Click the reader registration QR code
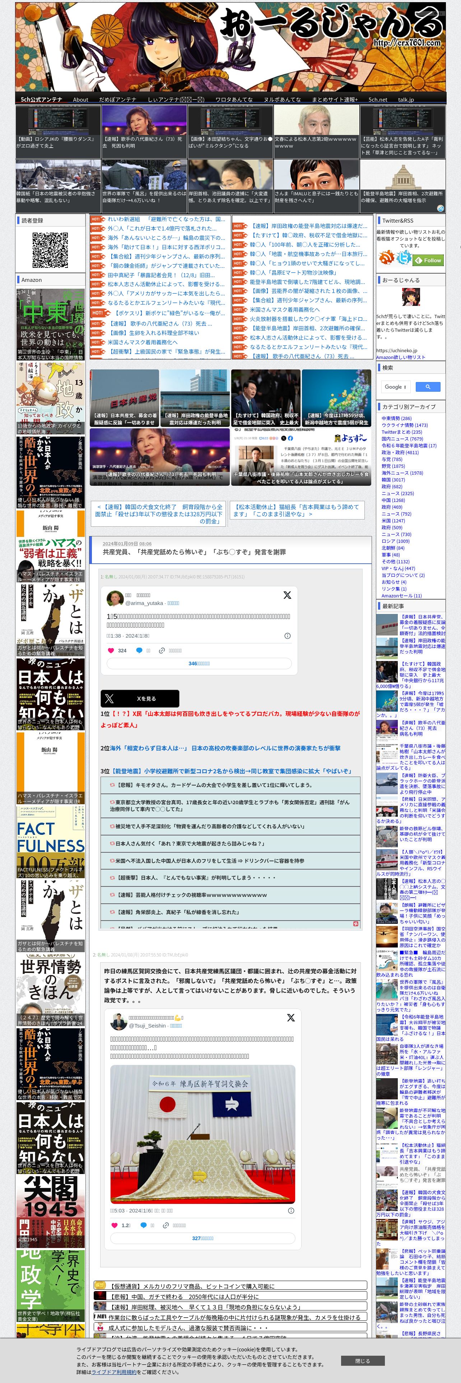This screenshot has width=461, height=1383. [x=50, y=250]
